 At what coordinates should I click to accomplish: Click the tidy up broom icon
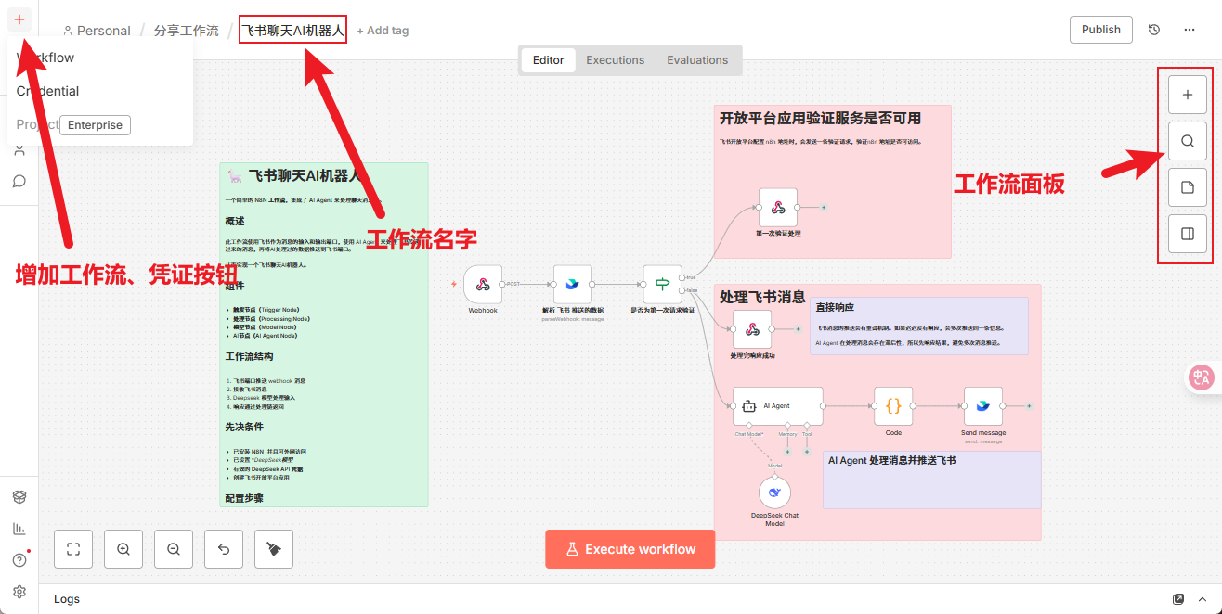tap(274, 549)
